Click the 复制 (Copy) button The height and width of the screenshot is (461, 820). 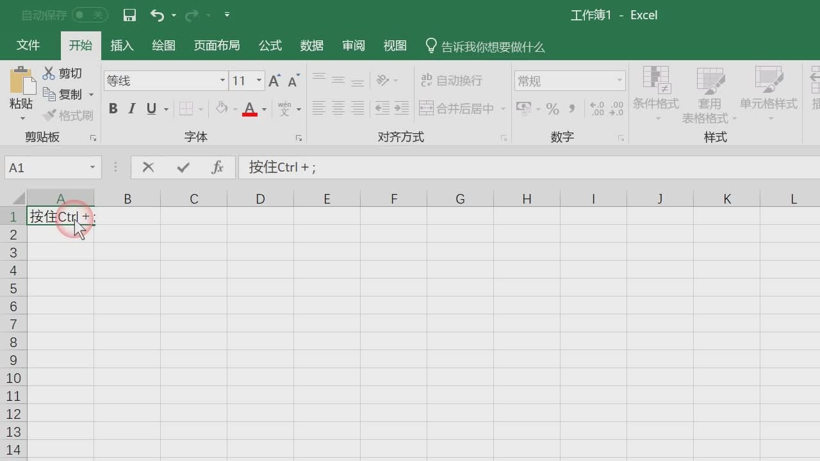coord(62,94)
